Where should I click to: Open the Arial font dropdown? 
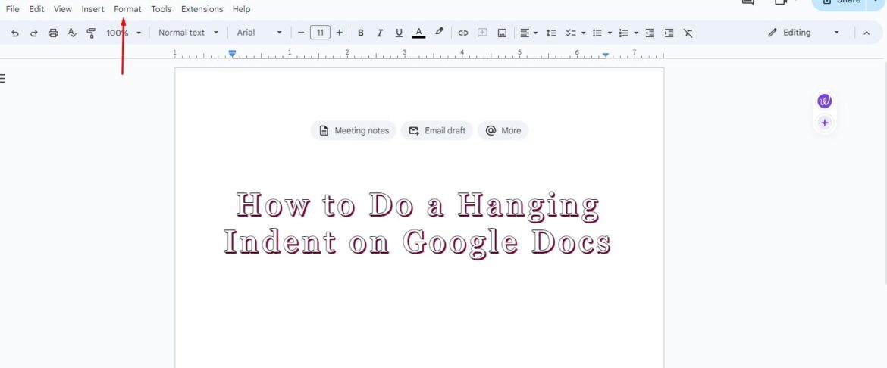[x=259, y=33]
